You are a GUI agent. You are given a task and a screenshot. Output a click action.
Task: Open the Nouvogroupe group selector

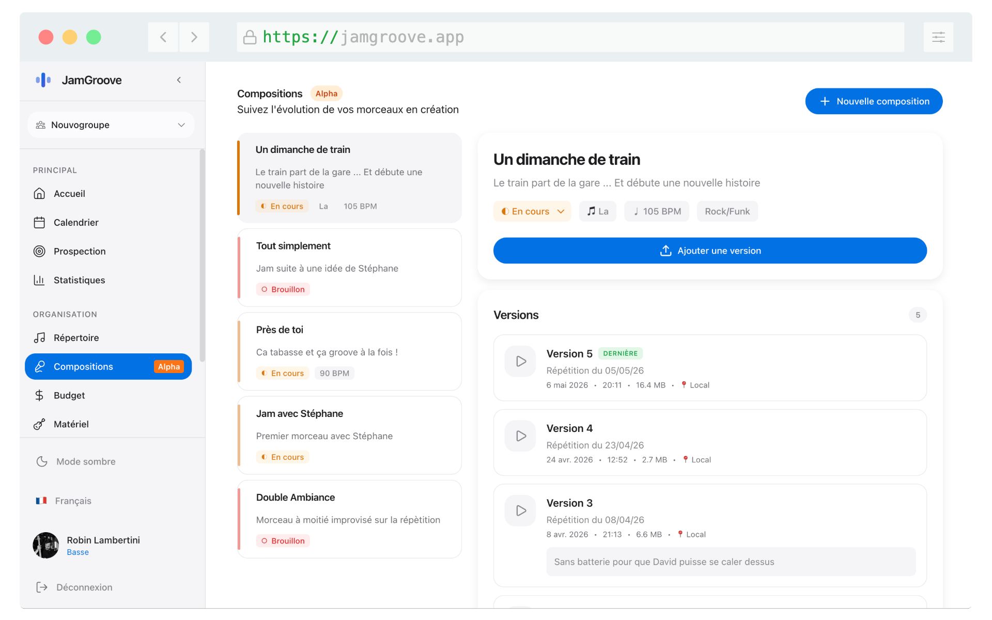[111, 125]
